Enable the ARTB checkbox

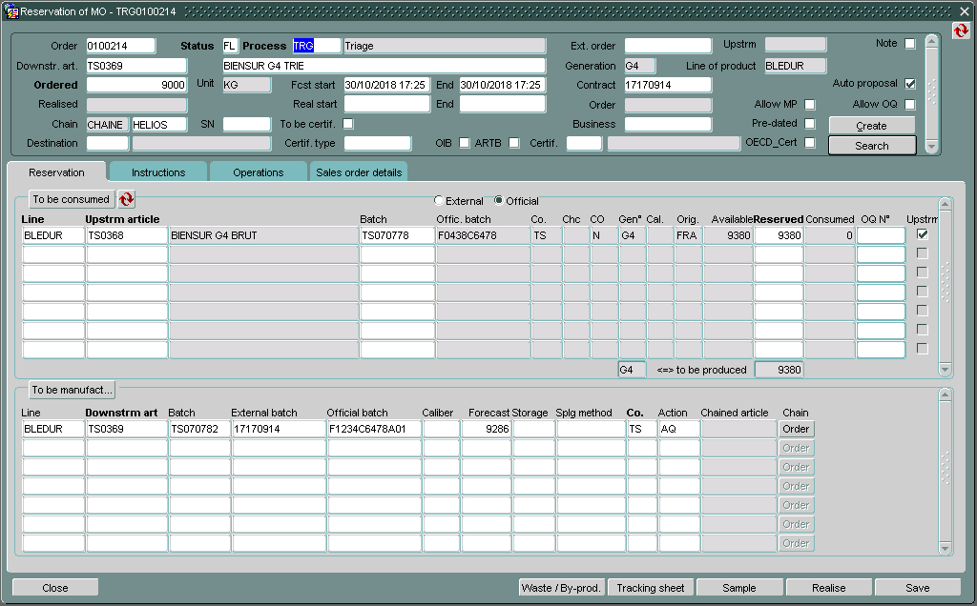pyautogui.click(x=514, y=143)
